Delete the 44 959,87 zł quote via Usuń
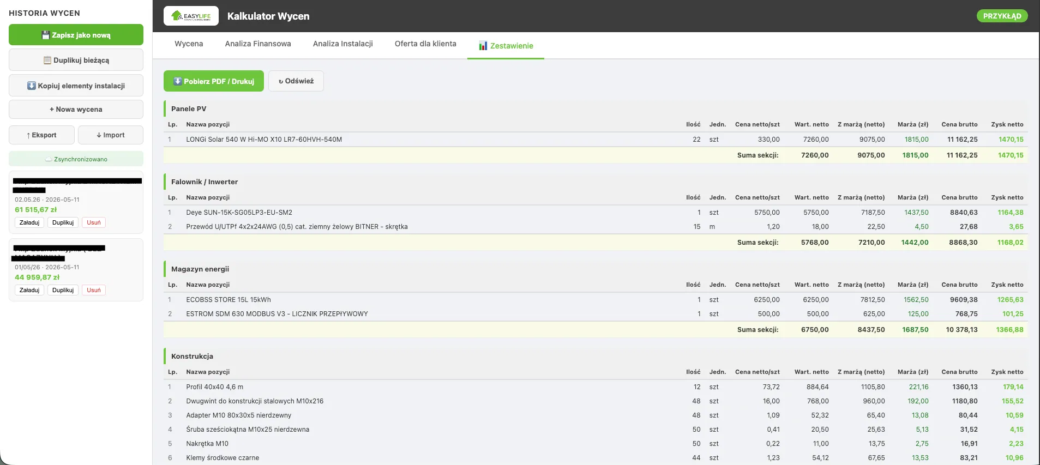The image size is (1040, 465). coord(94,290)
